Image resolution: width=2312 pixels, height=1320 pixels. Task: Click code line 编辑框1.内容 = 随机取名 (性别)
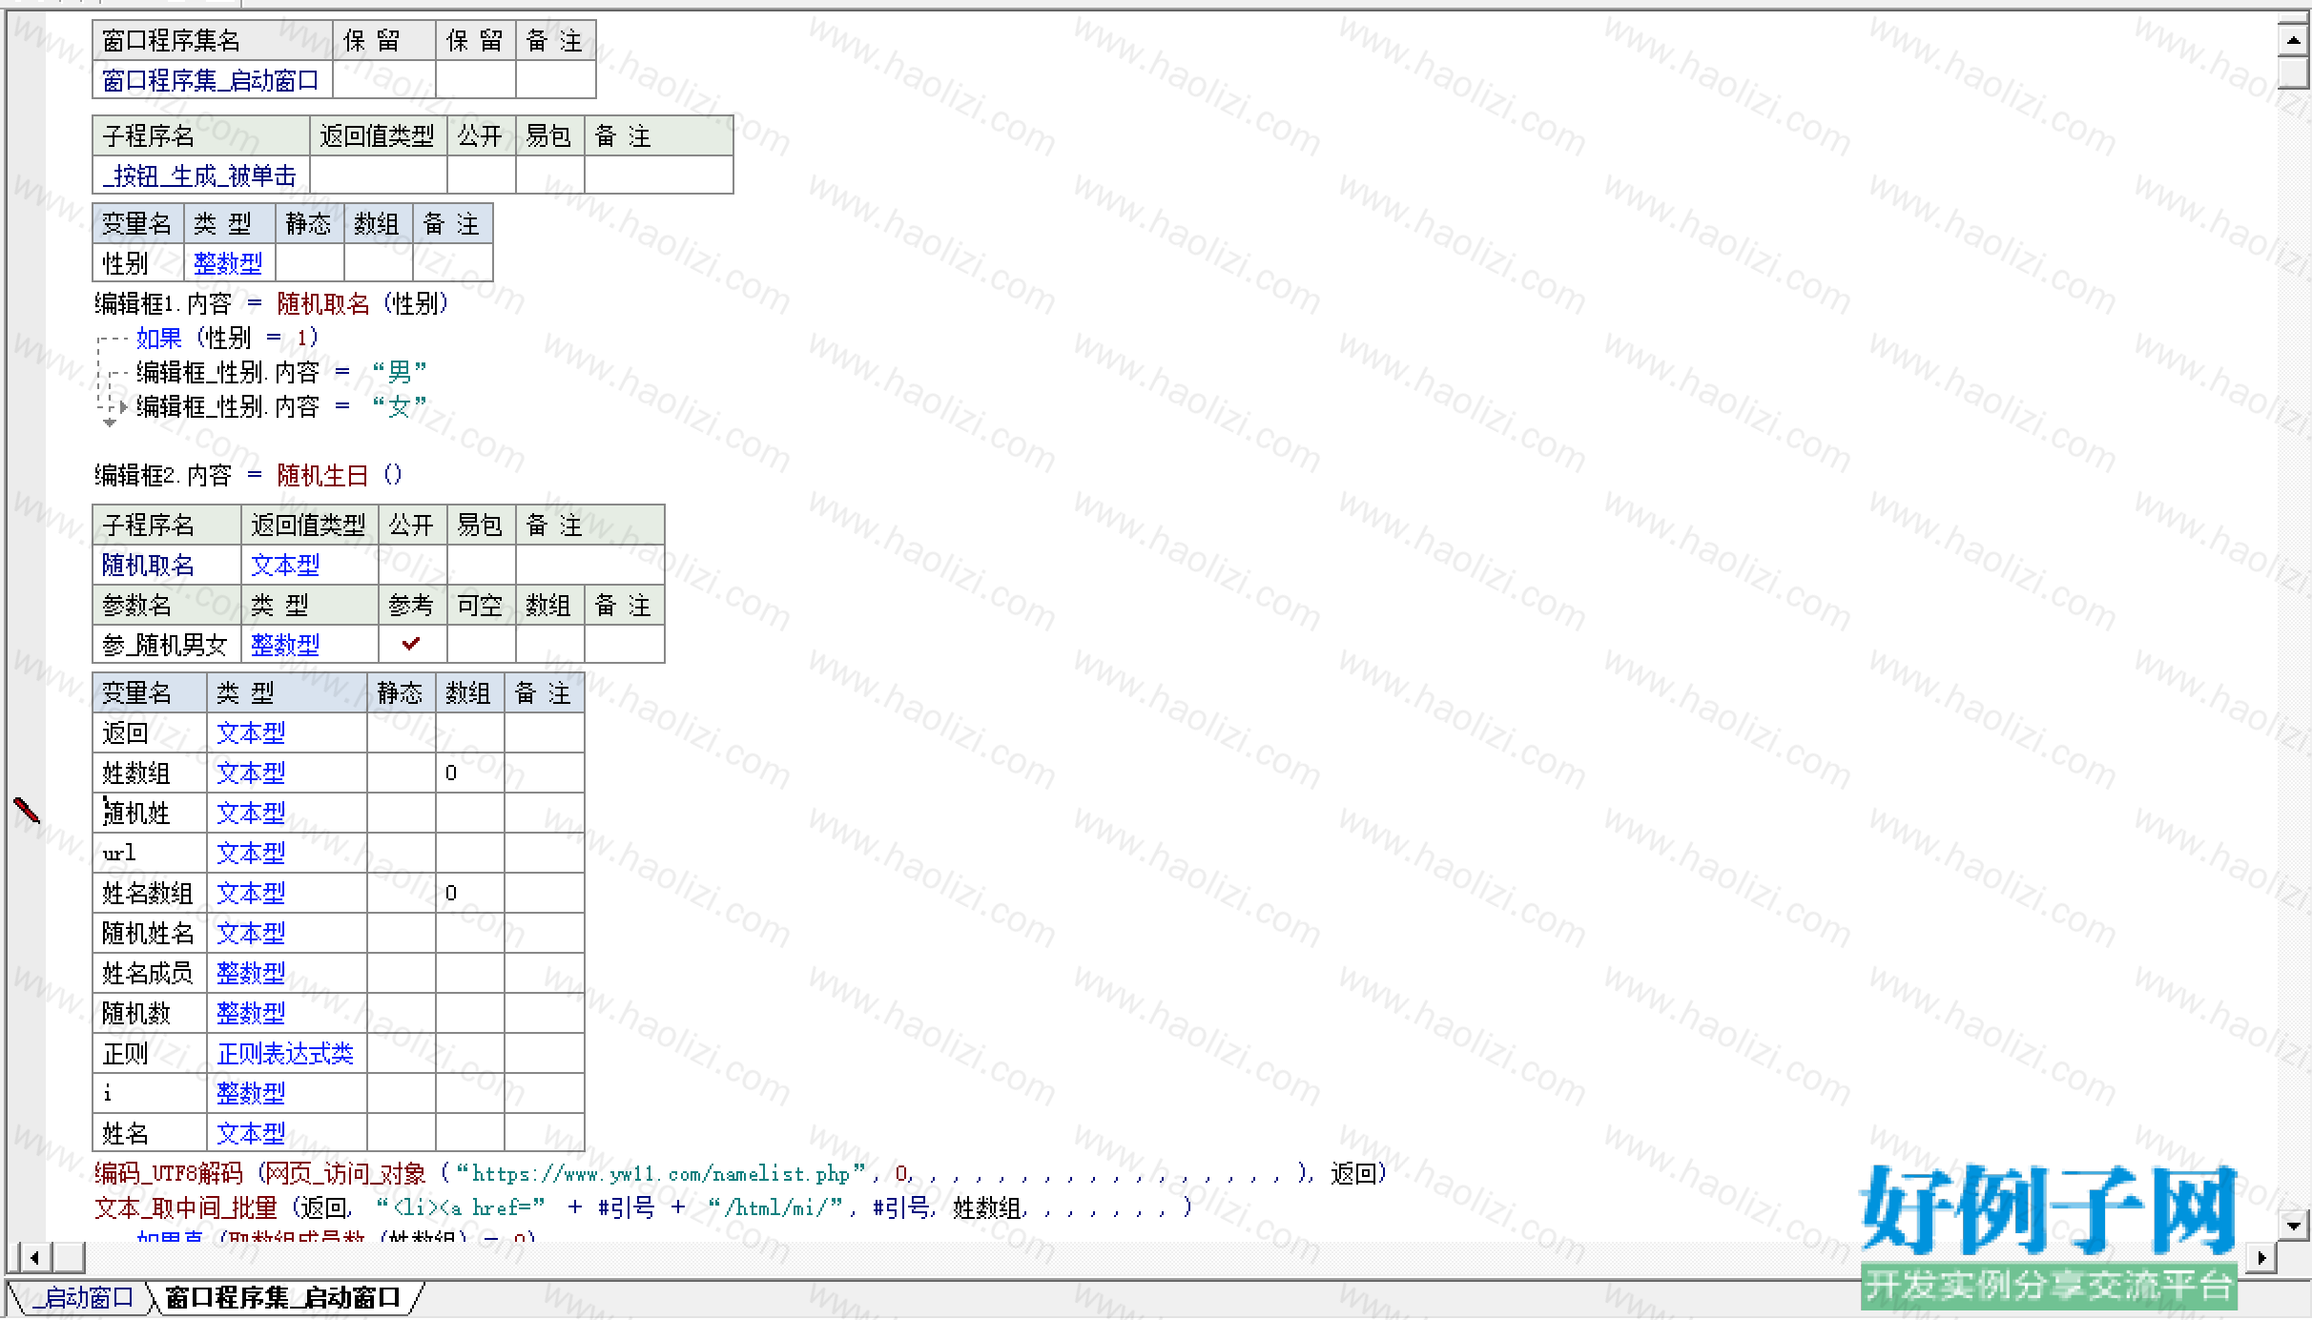coord(272,303)
